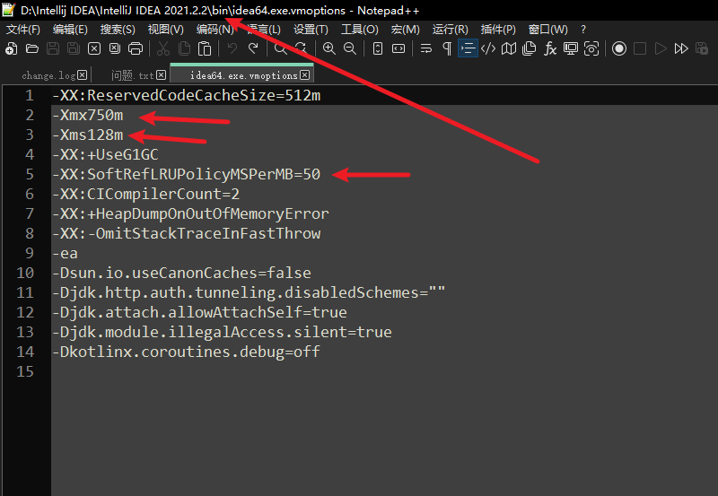The image size is (718, 496).
Task: Click line number 15 in the margin
Action: (x=25, y=371)
